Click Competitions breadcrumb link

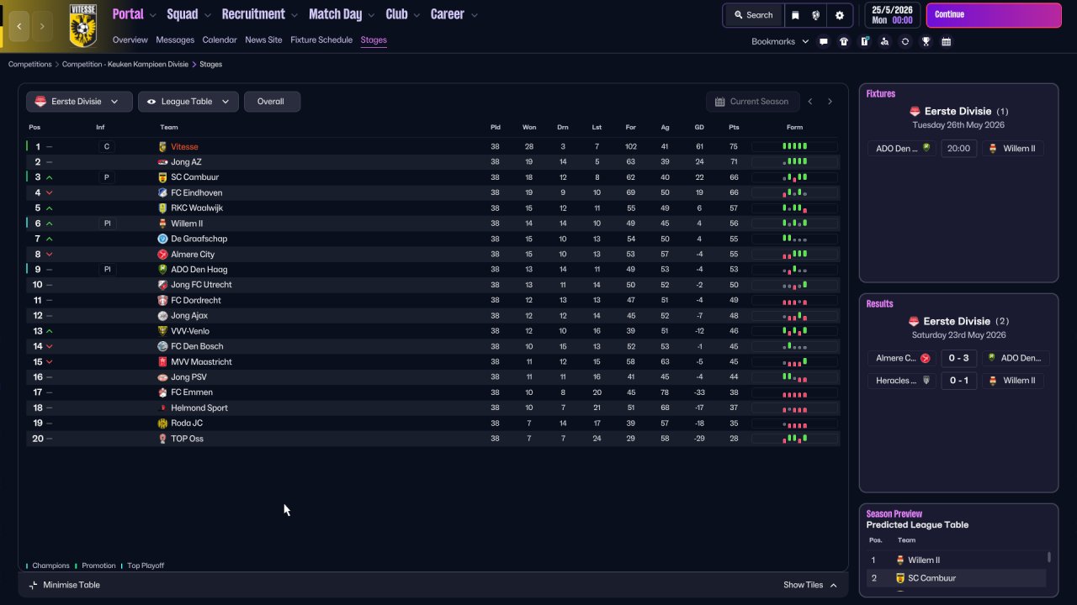point(30,65)
